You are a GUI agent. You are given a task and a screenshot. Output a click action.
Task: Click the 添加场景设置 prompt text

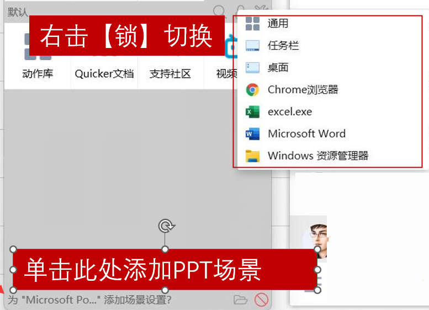(x=89, y=300)
